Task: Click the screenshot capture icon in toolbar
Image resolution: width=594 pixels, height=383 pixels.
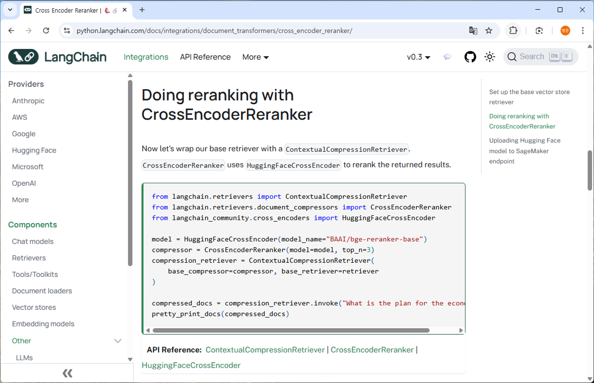Action: point(539,31)
